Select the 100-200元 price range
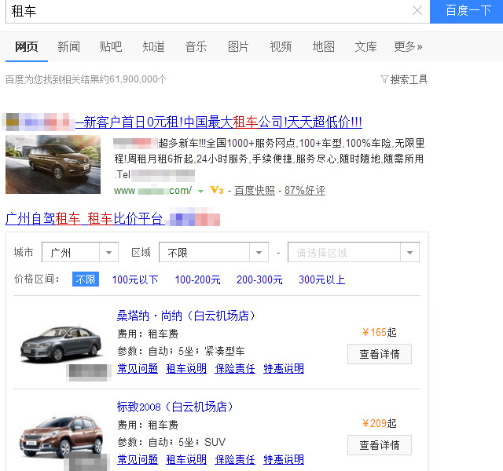503x471 pixels. click(197, 279)
